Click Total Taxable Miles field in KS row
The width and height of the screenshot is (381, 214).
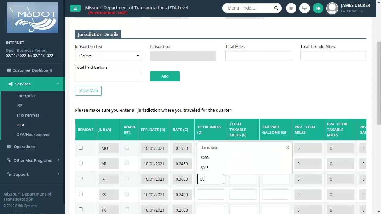click(x=243, y=195)
